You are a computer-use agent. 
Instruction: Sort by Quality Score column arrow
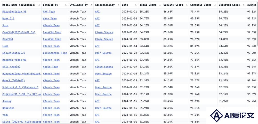187,5
